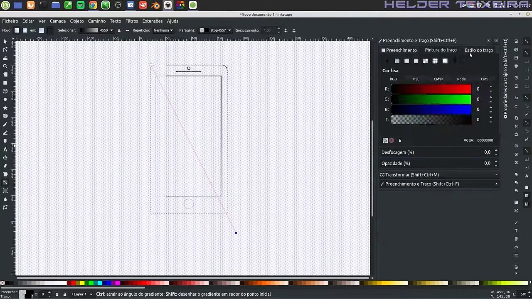Select the Node editing tool
Screen dimensions: 532x299
pyautogui.click(x=5, y=49)
